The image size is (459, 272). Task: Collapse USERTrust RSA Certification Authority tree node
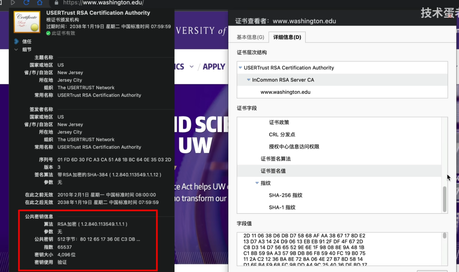[x=240, y=68]
